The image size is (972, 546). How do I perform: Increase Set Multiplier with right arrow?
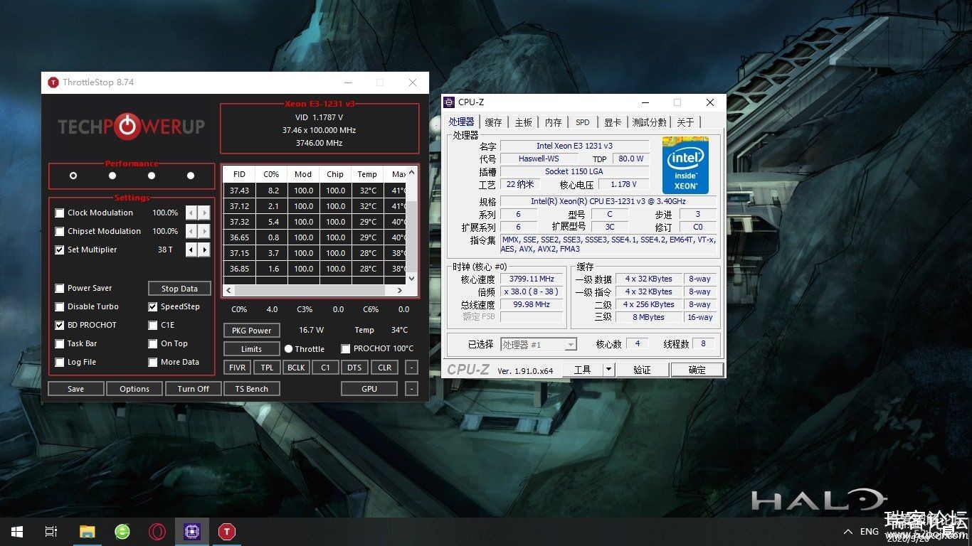204,250
